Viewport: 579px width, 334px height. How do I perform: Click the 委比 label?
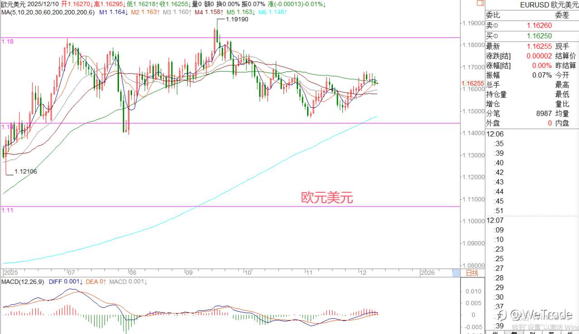(x=494, y=14)
